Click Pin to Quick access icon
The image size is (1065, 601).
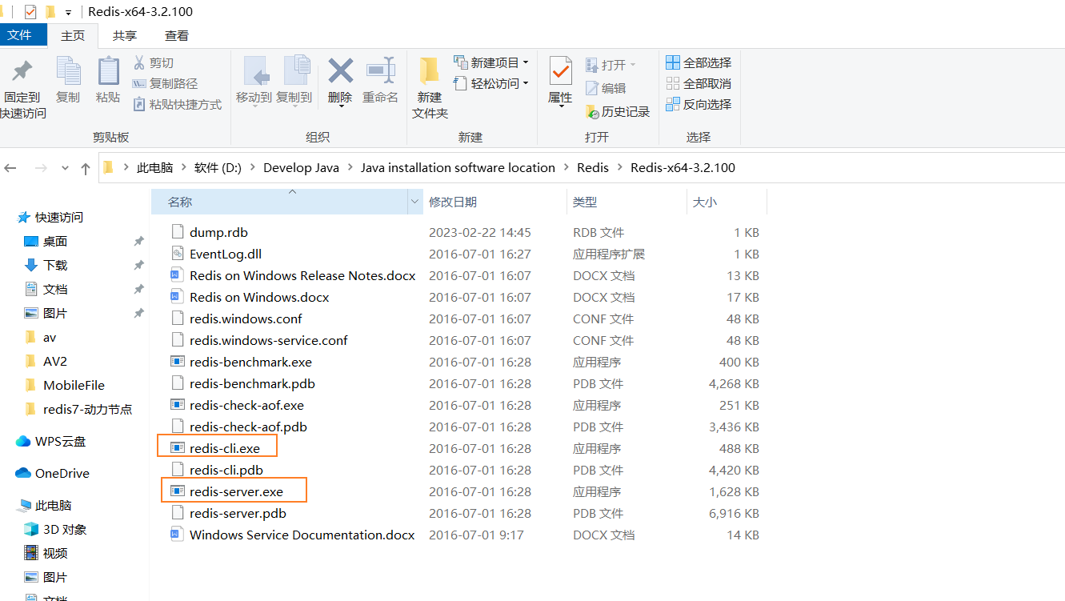tap(22, 72)
